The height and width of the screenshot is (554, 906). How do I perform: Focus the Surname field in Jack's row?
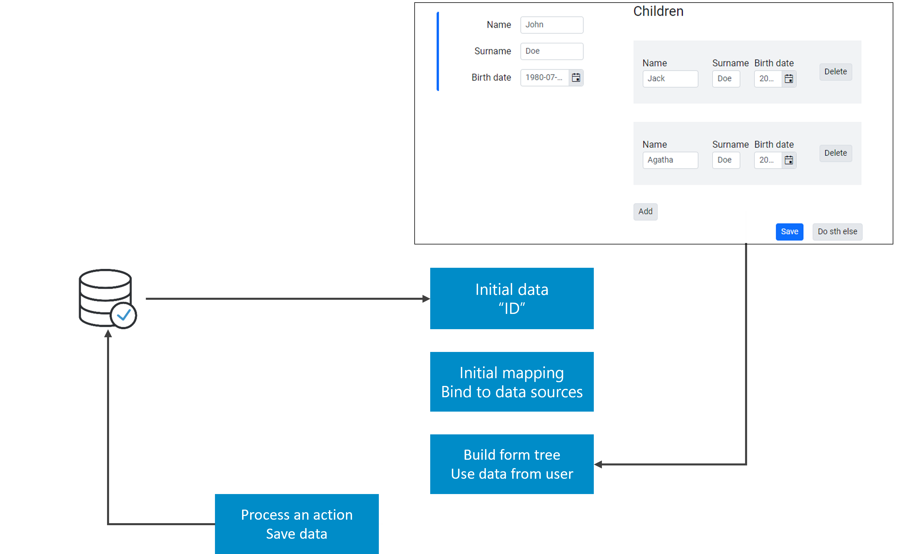point(726,79)
